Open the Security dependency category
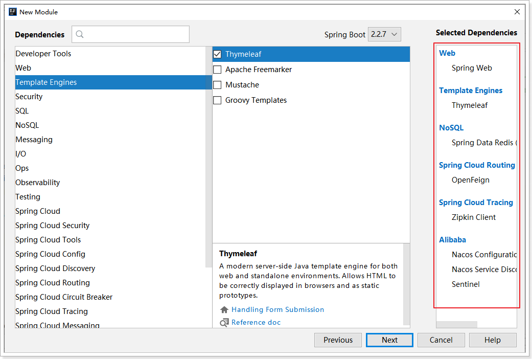 tap(29, 97)
